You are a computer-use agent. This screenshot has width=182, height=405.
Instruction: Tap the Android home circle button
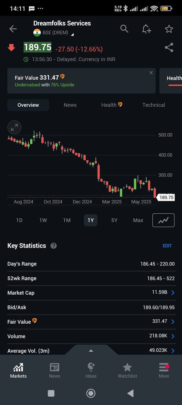pyautogui.click(x=91, y=393)
